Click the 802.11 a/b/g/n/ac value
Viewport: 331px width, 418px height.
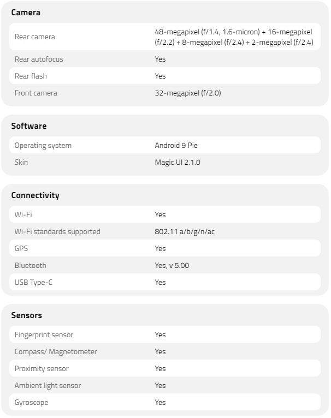[184, 231]
